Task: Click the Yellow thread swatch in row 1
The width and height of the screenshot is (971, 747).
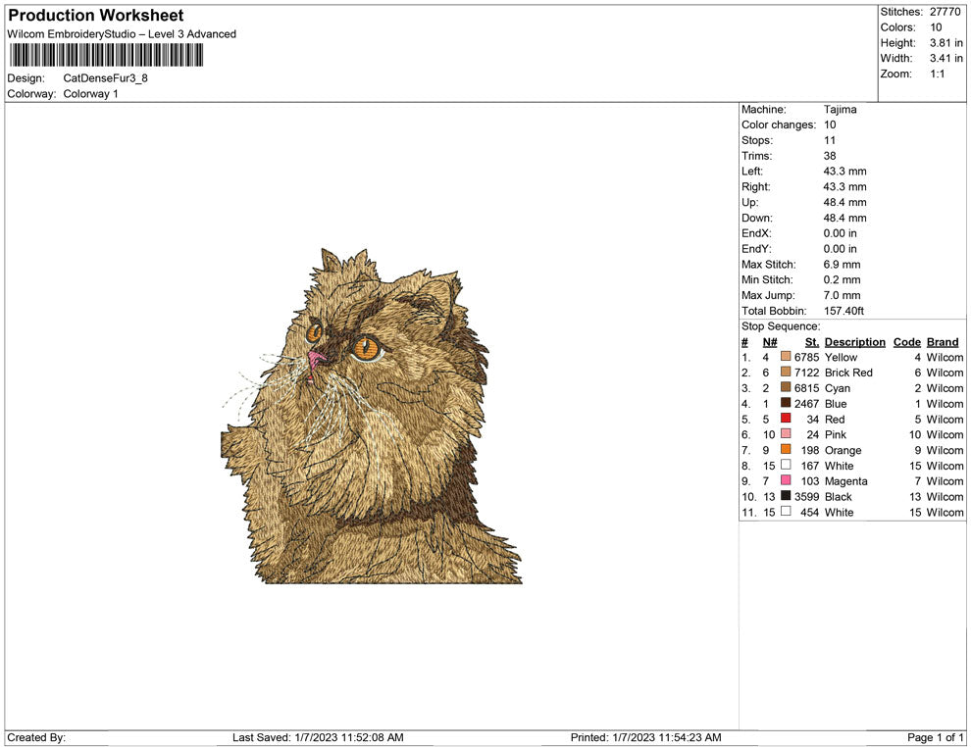Action: [785, 357]
